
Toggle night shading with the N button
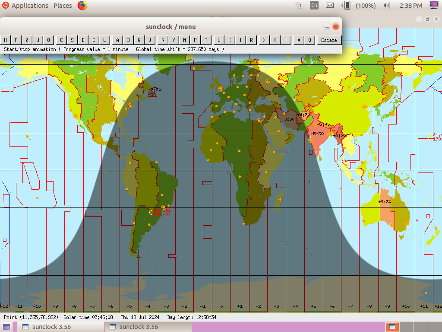[163, 40]
